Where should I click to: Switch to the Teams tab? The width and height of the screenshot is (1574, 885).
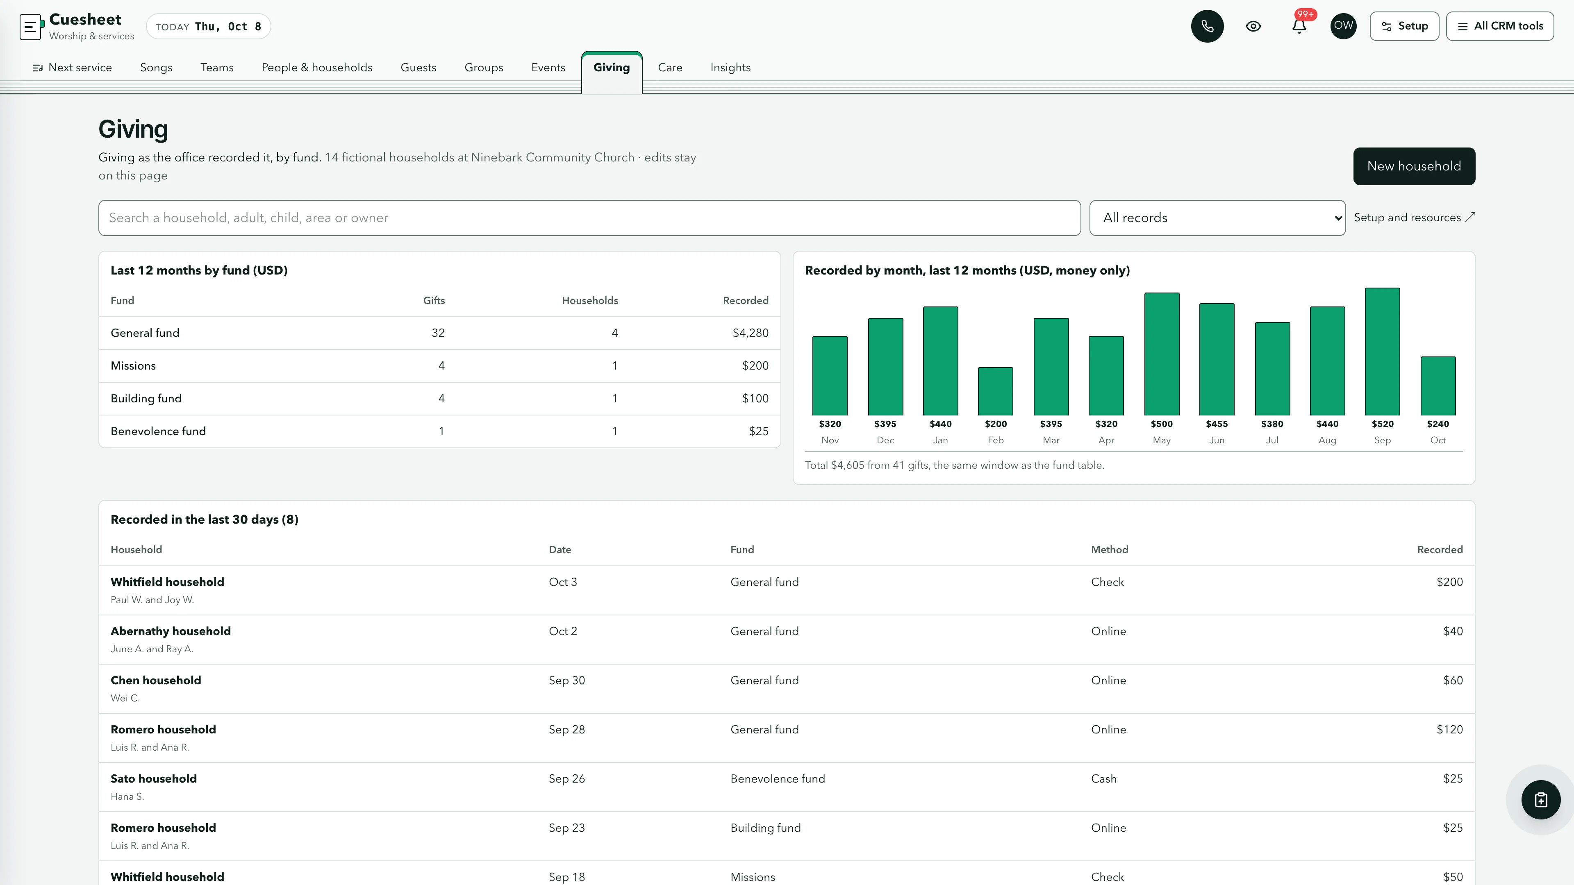tap(217, 68)
